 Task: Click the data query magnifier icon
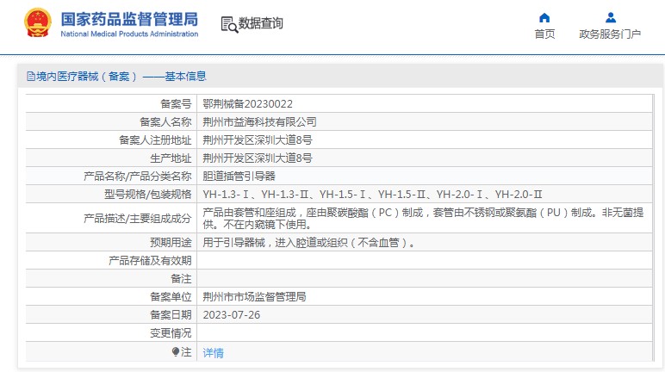coord(229,24)
